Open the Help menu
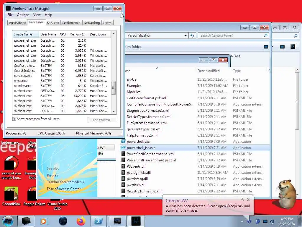Image resolution: width=302 pixels, height=227 pixels. 48,15
